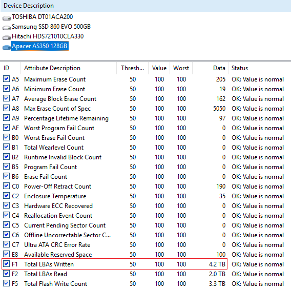Select Samsung SSD 860 EVO 500GB device
The height and width of the screenshot is (290, 291).
pos(51,27)
